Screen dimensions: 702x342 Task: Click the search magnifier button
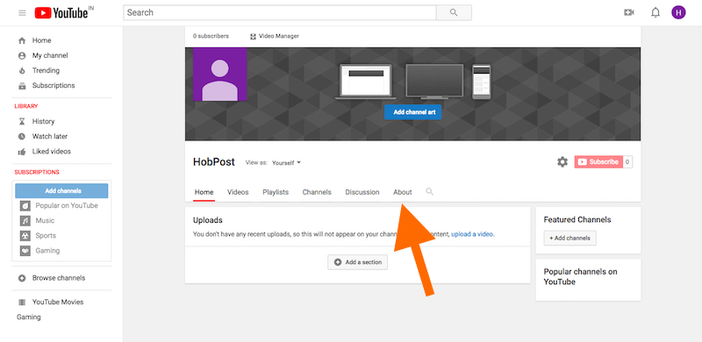pyautogui.click(x=454, y=12)
